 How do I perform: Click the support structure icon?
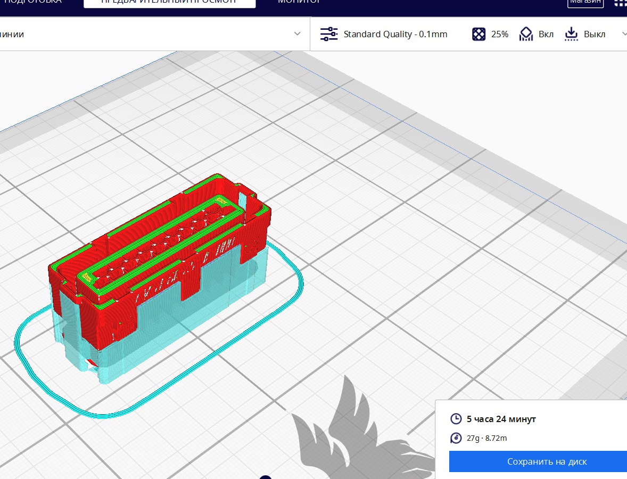pyautogui.click(x=526, y=34)
